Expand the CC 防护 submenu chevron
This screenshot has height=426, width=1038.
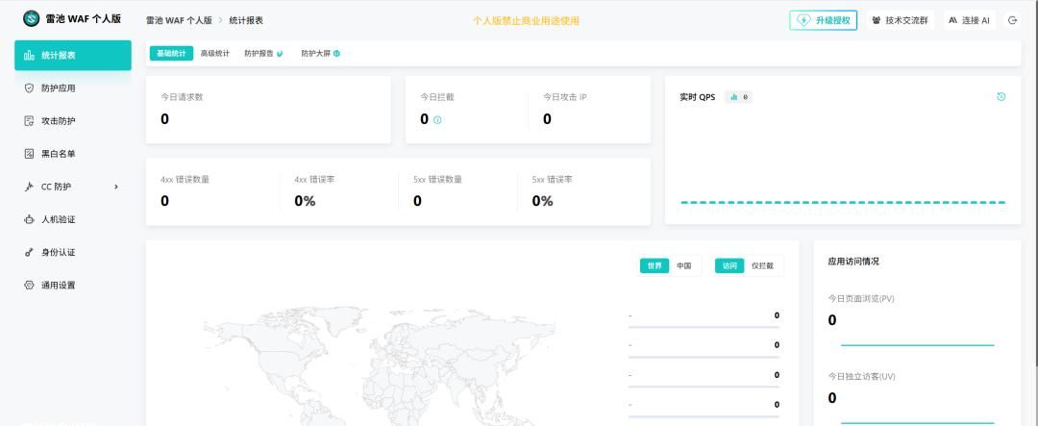tap(116, 187)
